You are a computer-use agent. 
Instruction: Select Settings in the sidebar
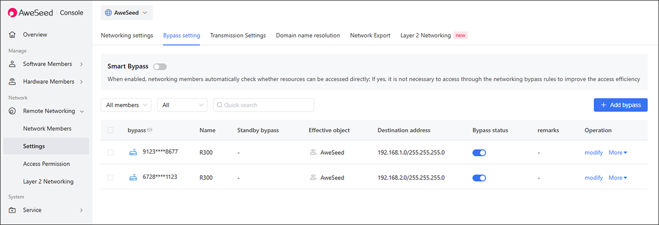click(46, 146)
